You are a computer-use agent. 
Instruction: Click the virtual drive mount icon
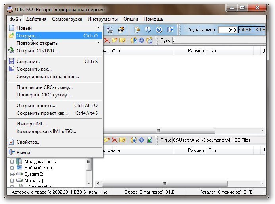[x=111, y=30]
